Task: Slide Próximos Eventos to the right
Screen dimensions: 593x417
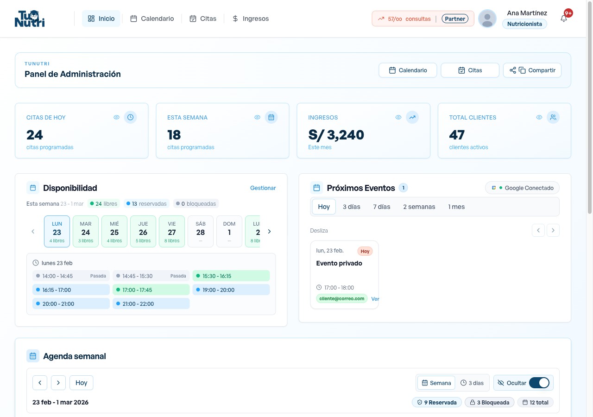Action: [553, 230]
